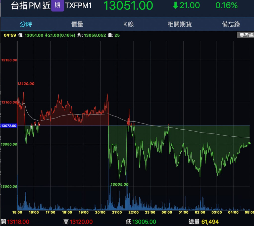Open the 相關期貨 tab
Image resolution: width=254 pixels, height=226 pixels.
180,24
